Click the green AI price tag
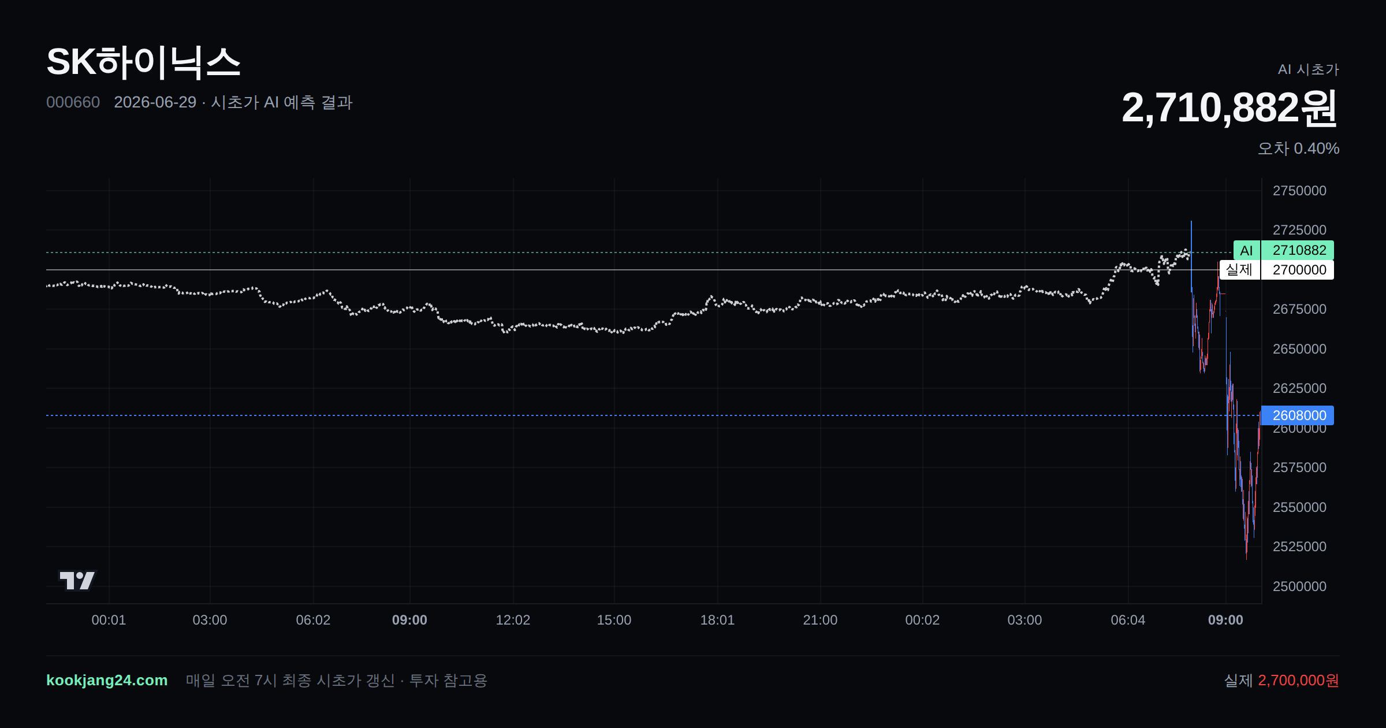Viewport: 1386px width, 728px height. 1246,250
